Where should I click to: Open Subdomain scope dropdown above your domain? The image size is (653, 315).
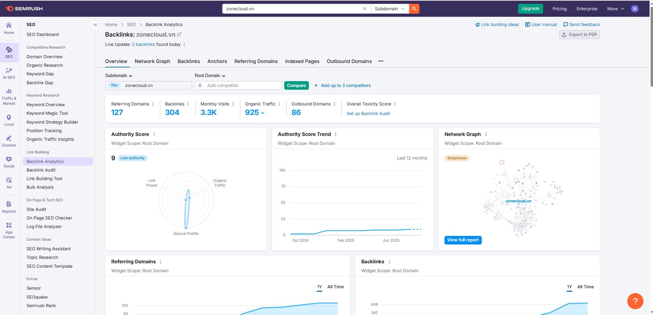click(118, 75)
